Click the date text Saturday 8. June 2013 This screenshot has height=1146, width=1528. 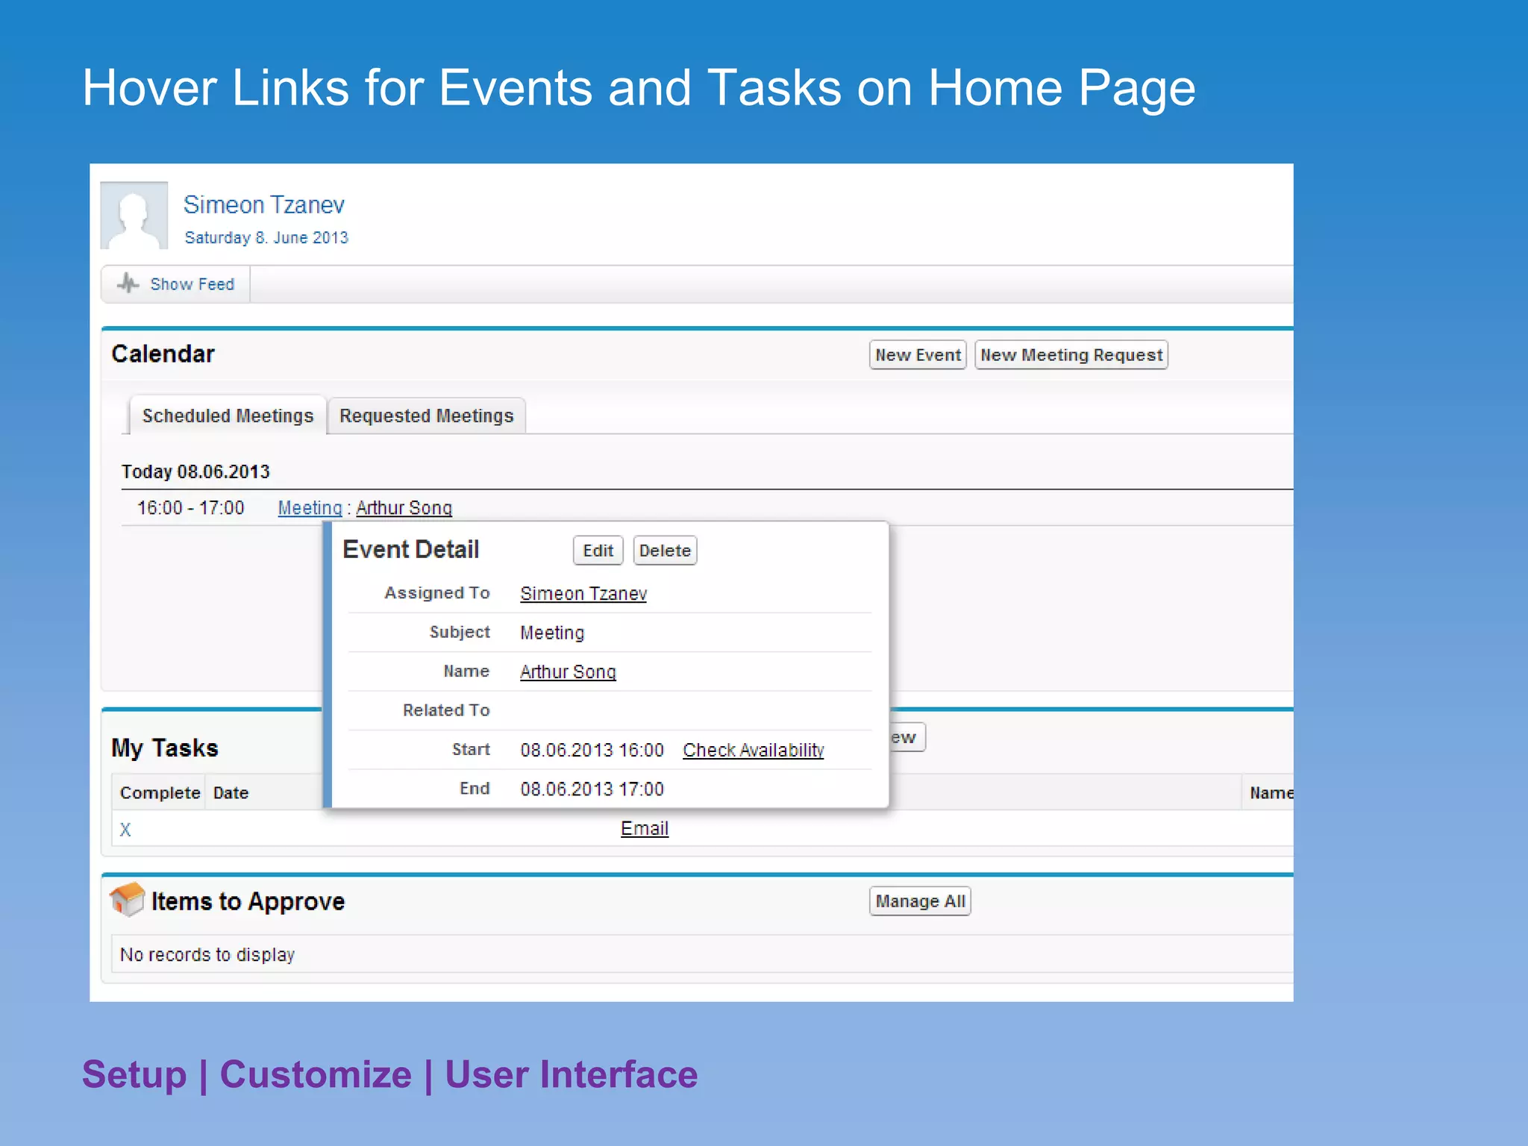pos(266,238)
